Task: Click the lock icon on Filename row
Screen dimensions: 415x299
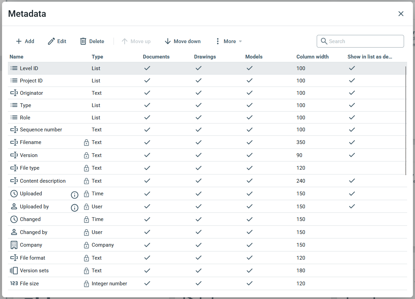Action: [x=86, y=143]
